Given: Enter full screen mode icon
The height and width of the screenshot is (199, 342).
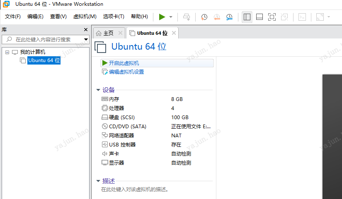Looking at the screenshot, I should [x=272, y=17].
